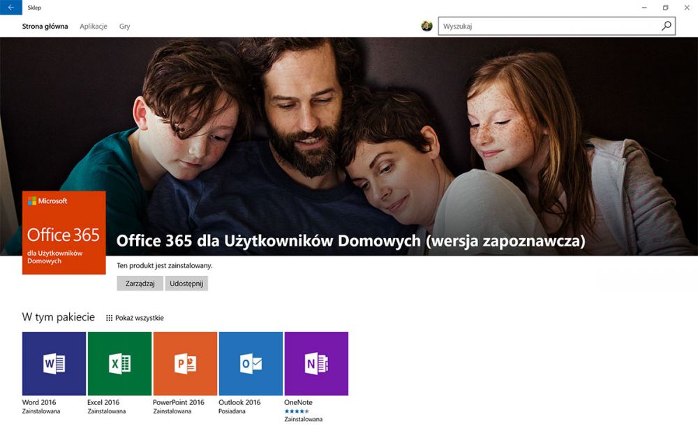Click the Excel 2016 label

point(103,402)
